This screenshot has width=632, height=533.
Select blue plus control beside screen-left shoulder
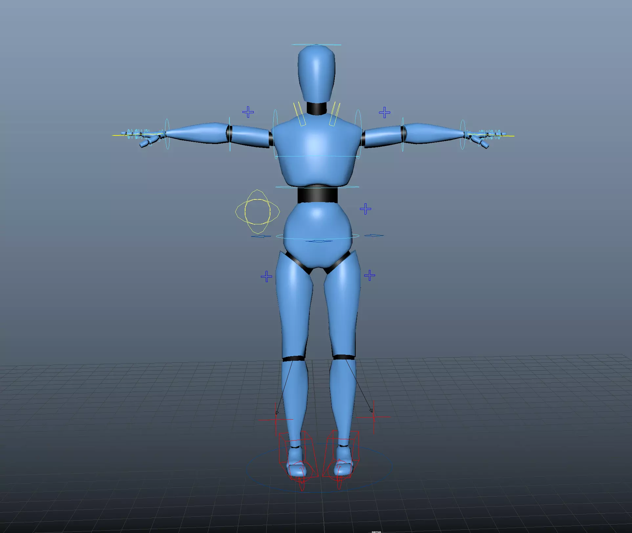248,112
